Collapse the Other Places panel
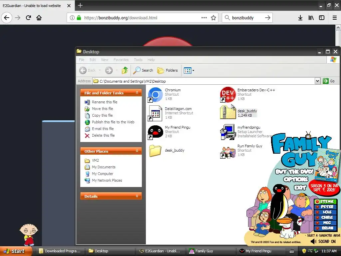This screenshot has height=256, width=341. 137,151
